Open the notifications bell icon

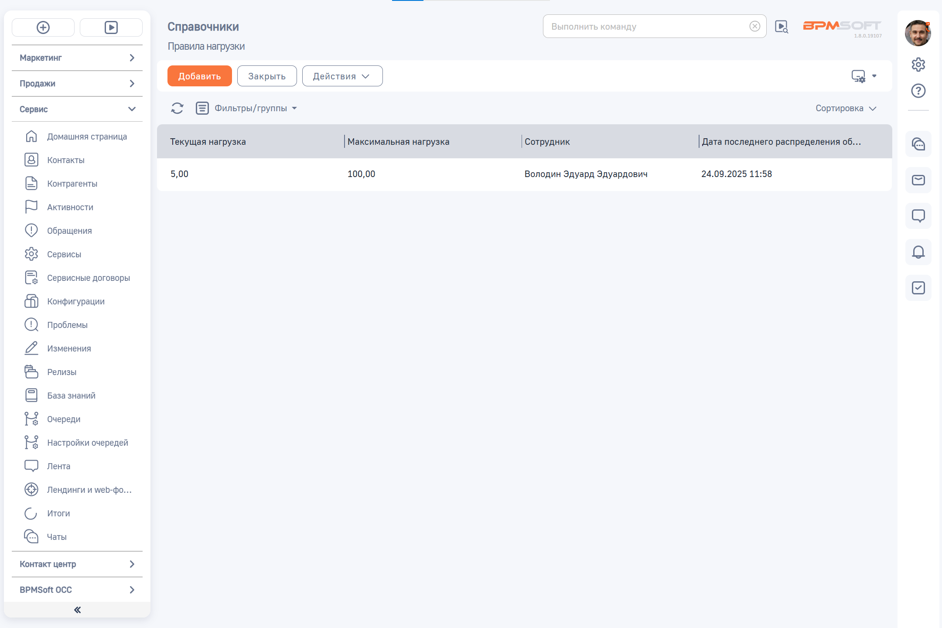[918, 252]
